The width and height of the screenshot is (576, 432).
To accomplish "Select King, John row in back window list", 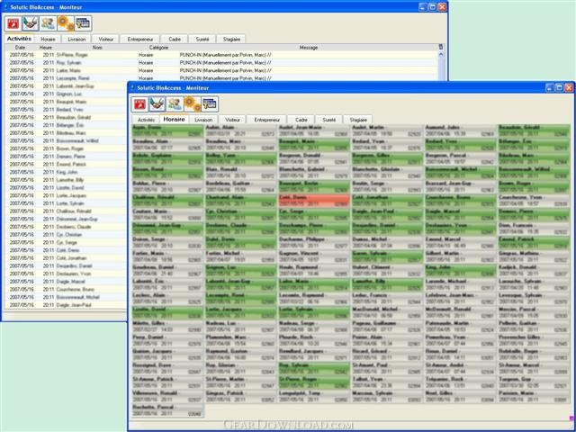I will pos(66,172).
